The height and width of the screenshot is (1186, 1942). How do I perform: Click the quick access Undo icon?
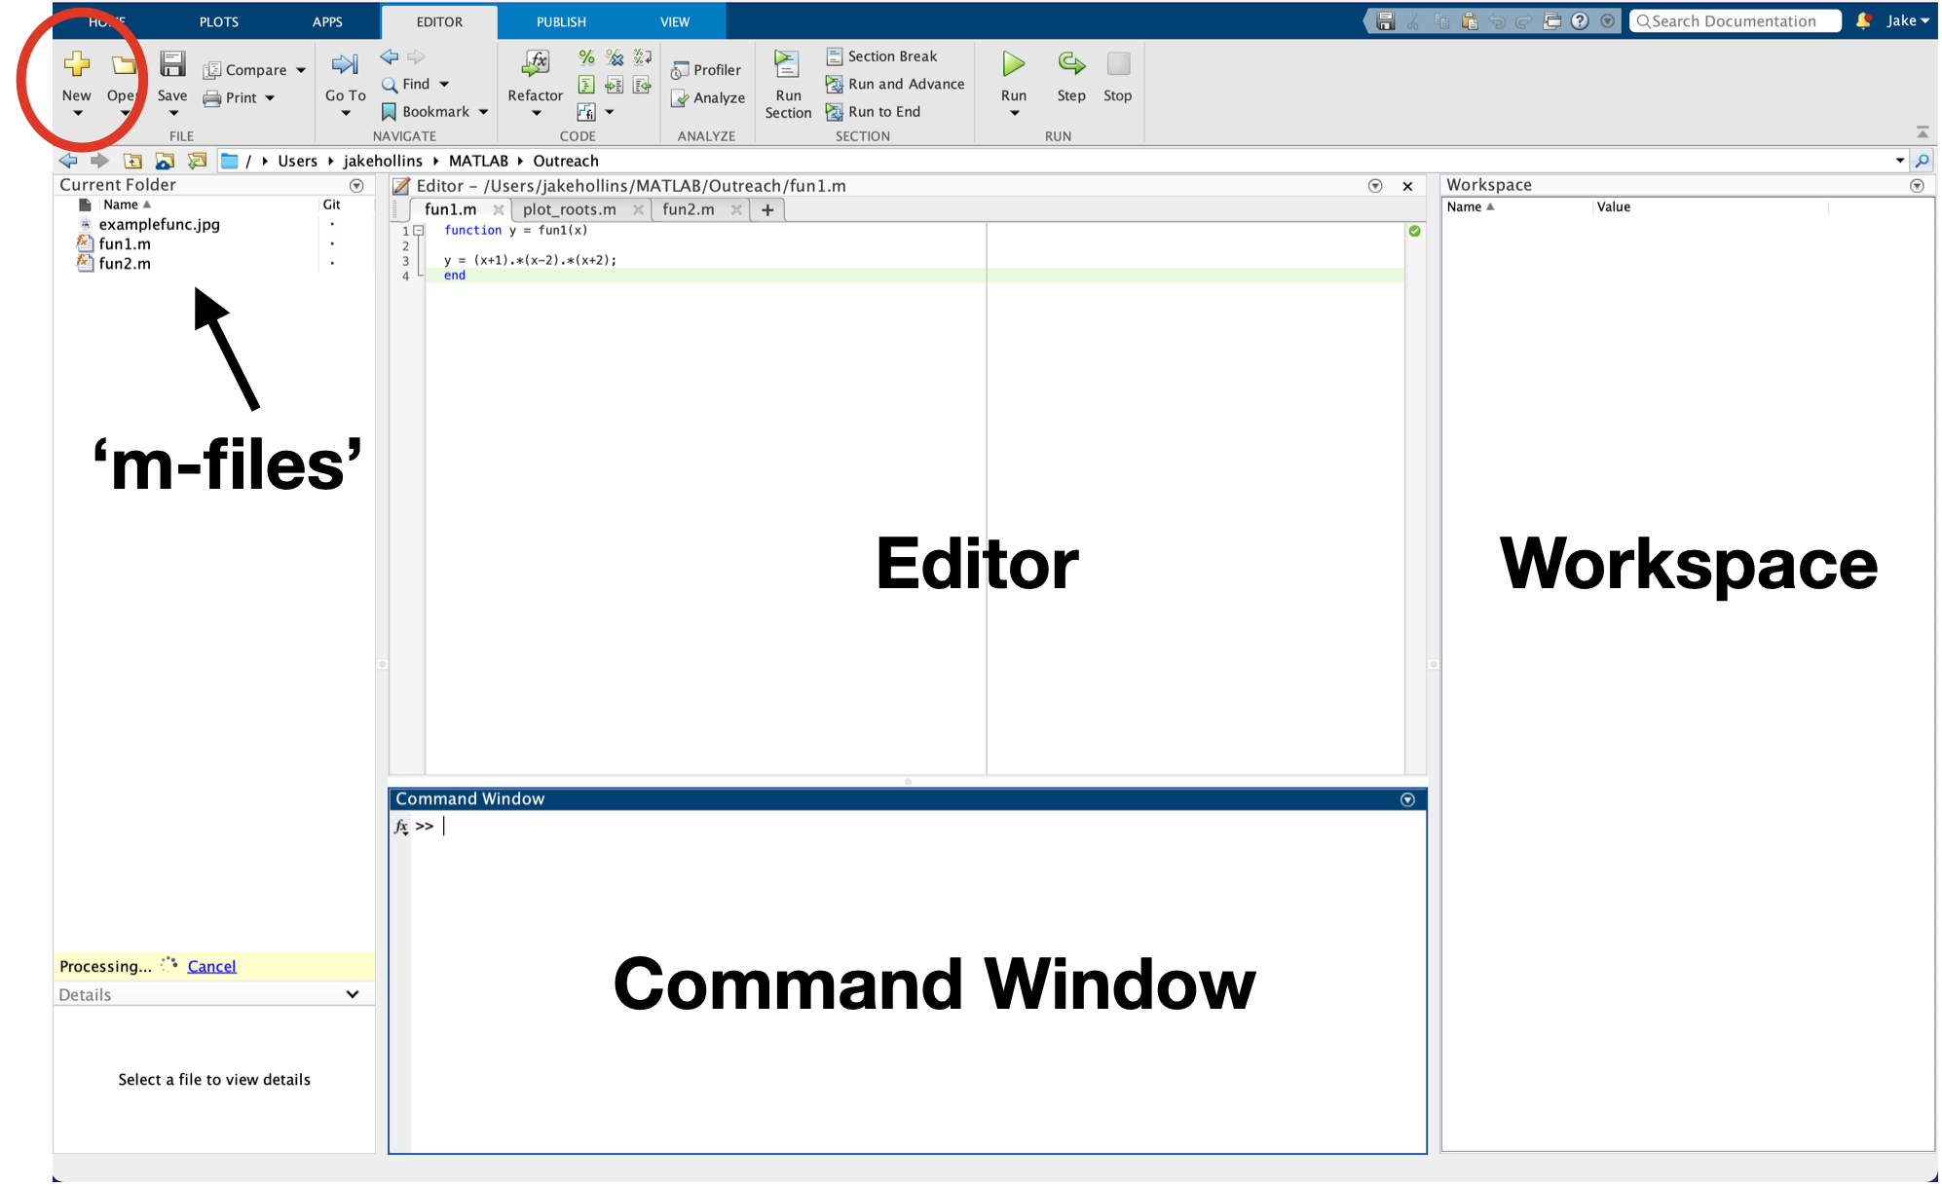pyautogui.click(x=1497, y=21)
